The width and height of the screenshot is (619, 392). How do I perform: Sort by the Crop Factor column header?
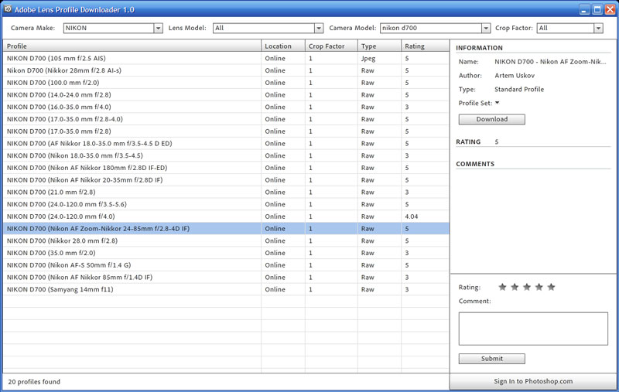point(331,46)
